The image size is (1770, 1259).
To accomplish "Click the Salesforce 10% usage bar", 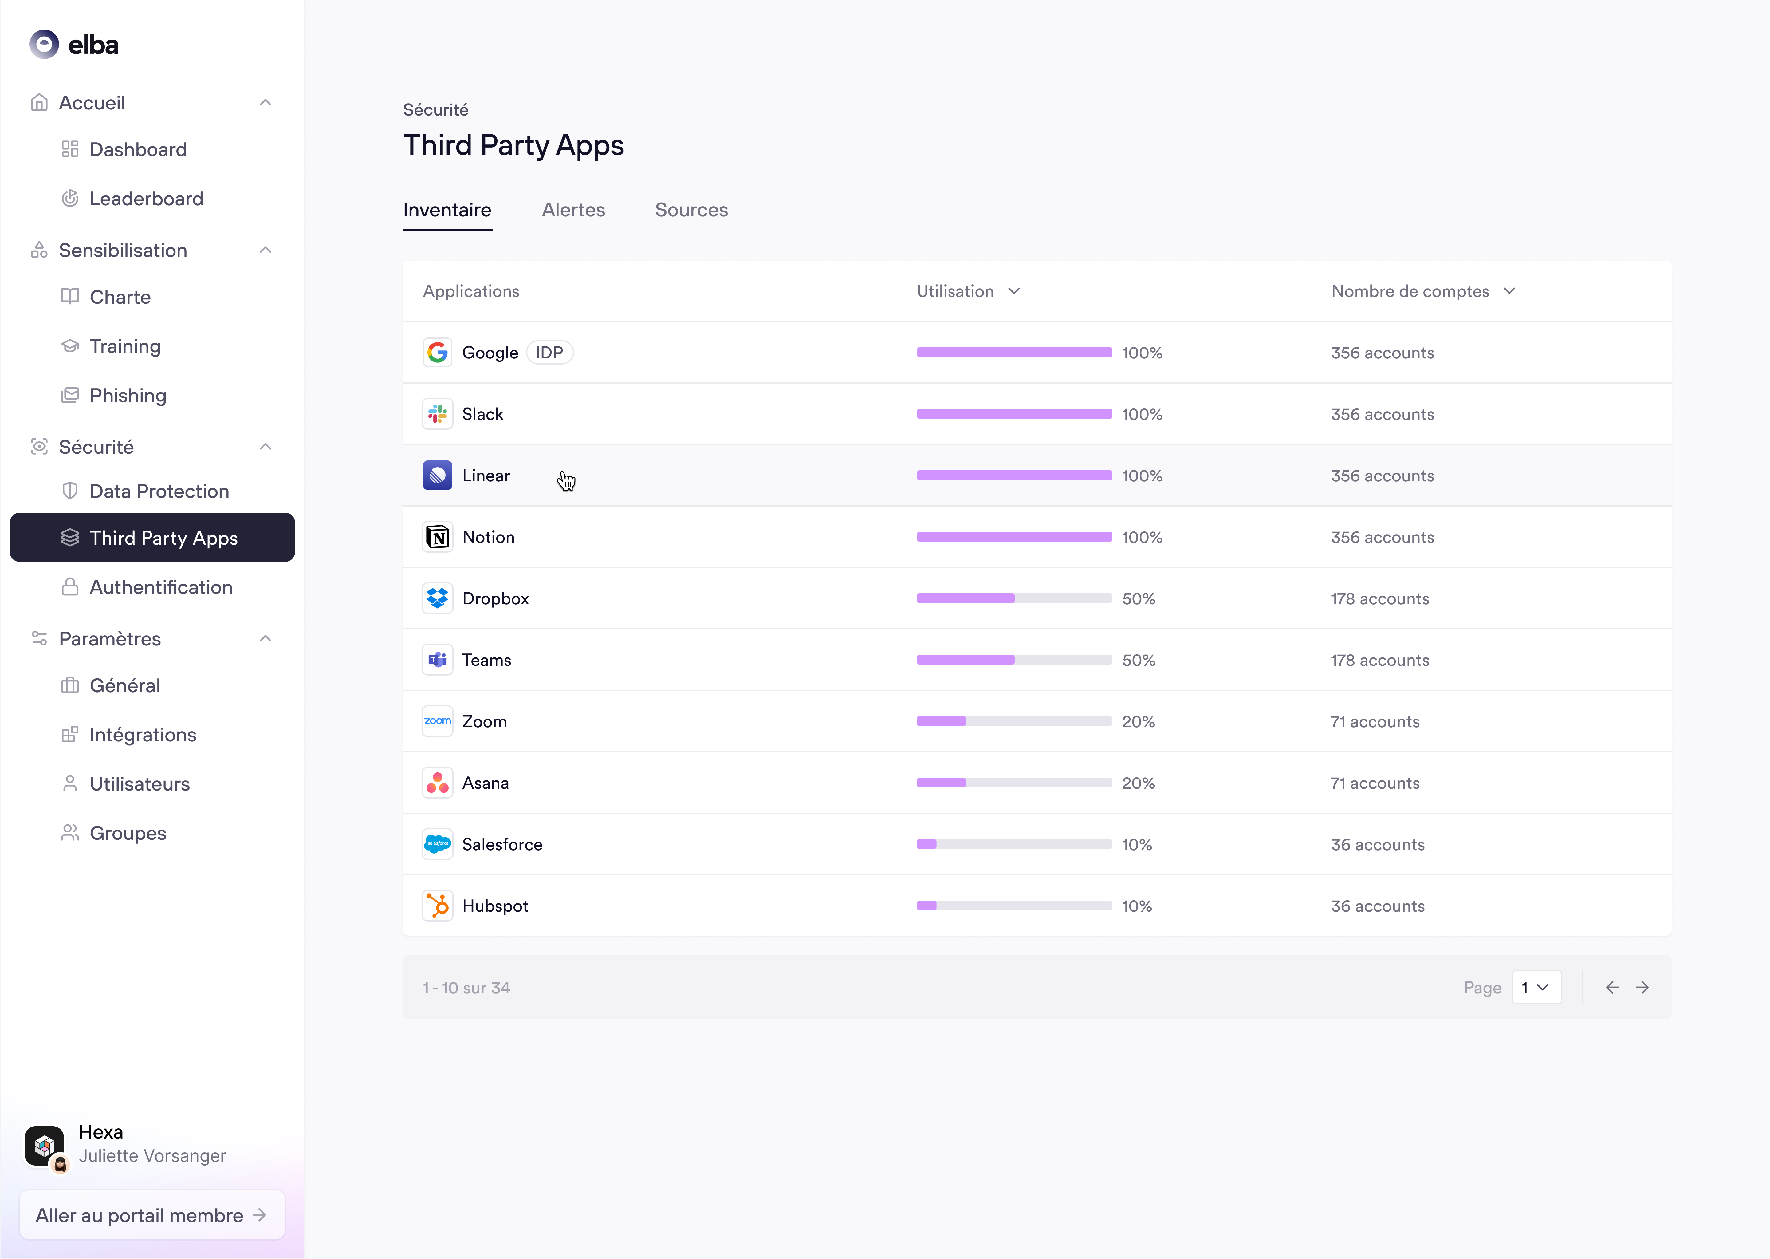I will pos(1014,844).
